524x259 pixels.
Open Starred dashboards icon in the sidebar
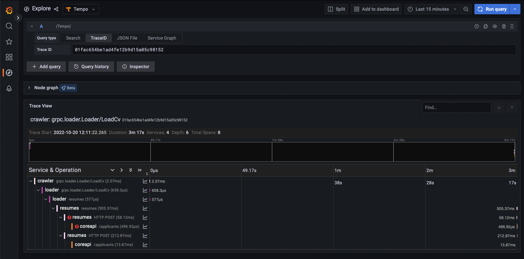[x=9, y=42]
